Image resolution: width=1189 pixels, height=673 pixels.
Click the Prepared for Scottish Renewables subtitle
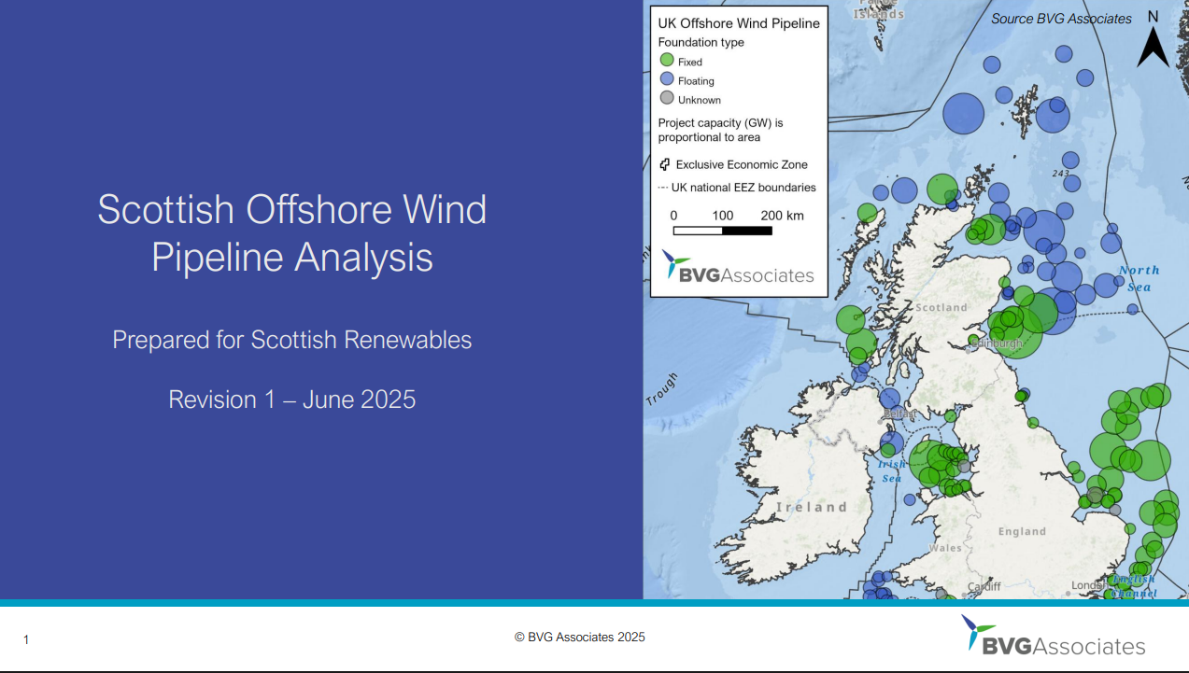pos(292,340)
